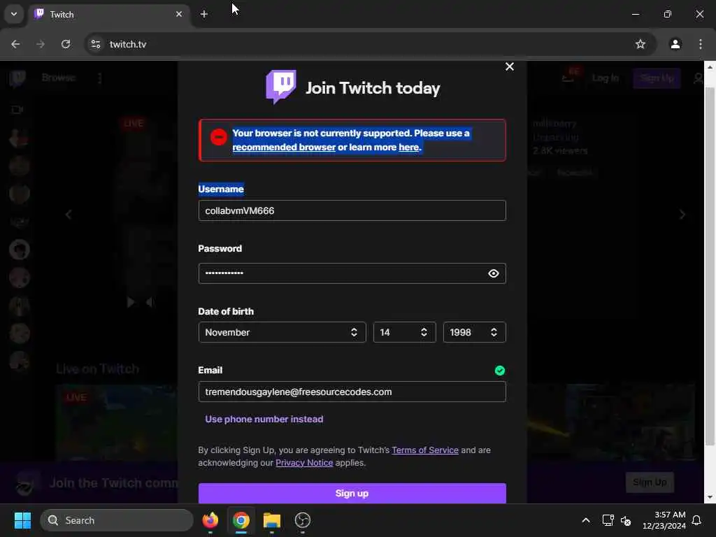Open the November month dropdown
716x537 pixels.
point(282,332)
